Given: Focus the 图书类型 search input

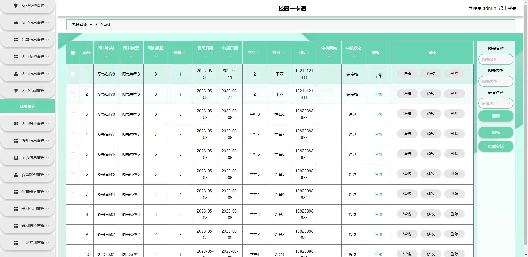Looking at the screenshot, I should point(496,81).
